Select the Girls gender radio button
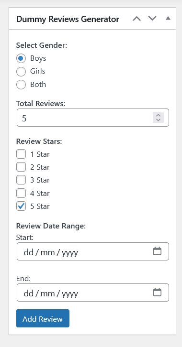The height and width of the screenshot is (347, 182). pyautogui.click(x=21, y=72)
